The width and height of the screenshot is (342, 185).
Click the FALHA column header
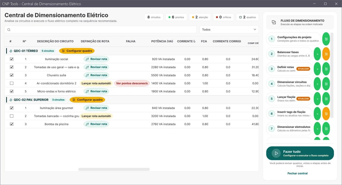[x=131, y=41]
